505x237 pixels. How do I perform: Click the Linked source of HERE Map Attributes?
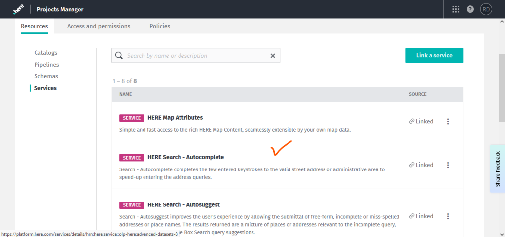[421, 121]
